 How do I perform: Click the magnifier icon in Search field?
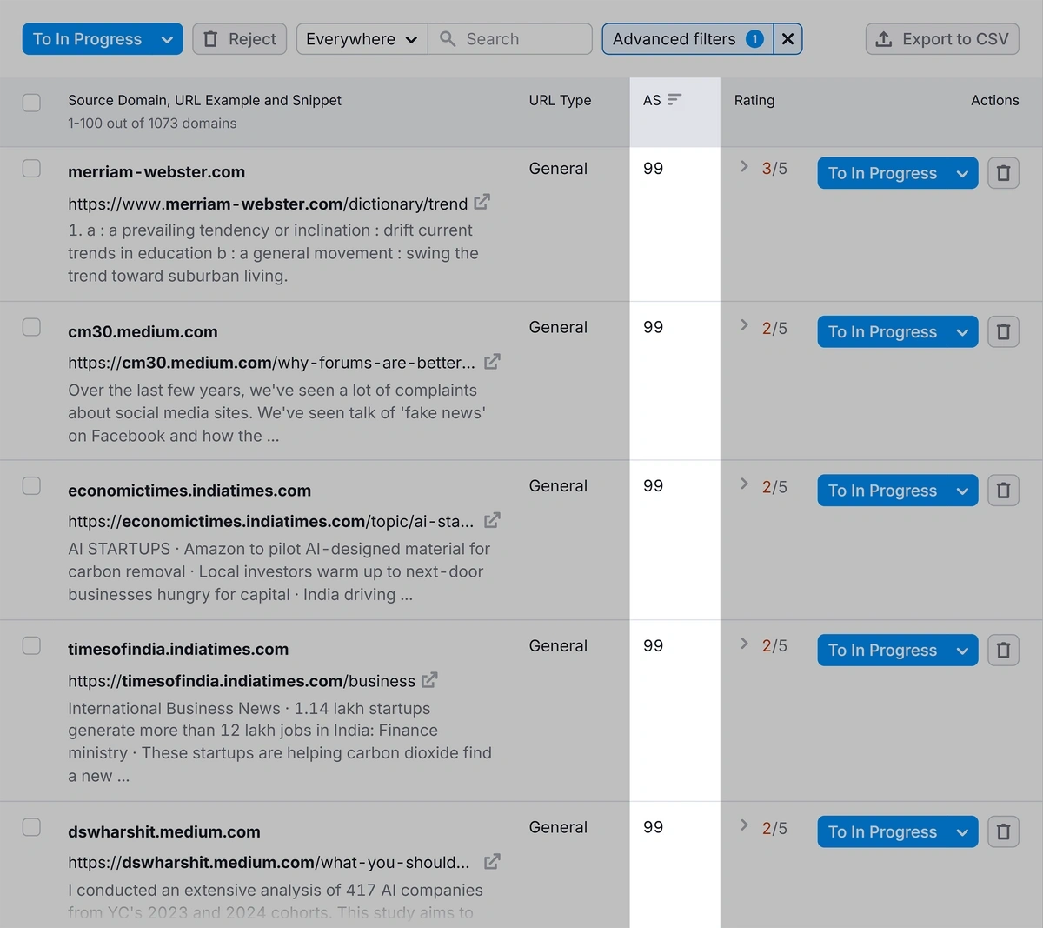pyautogui.click(x=448, y=39)
